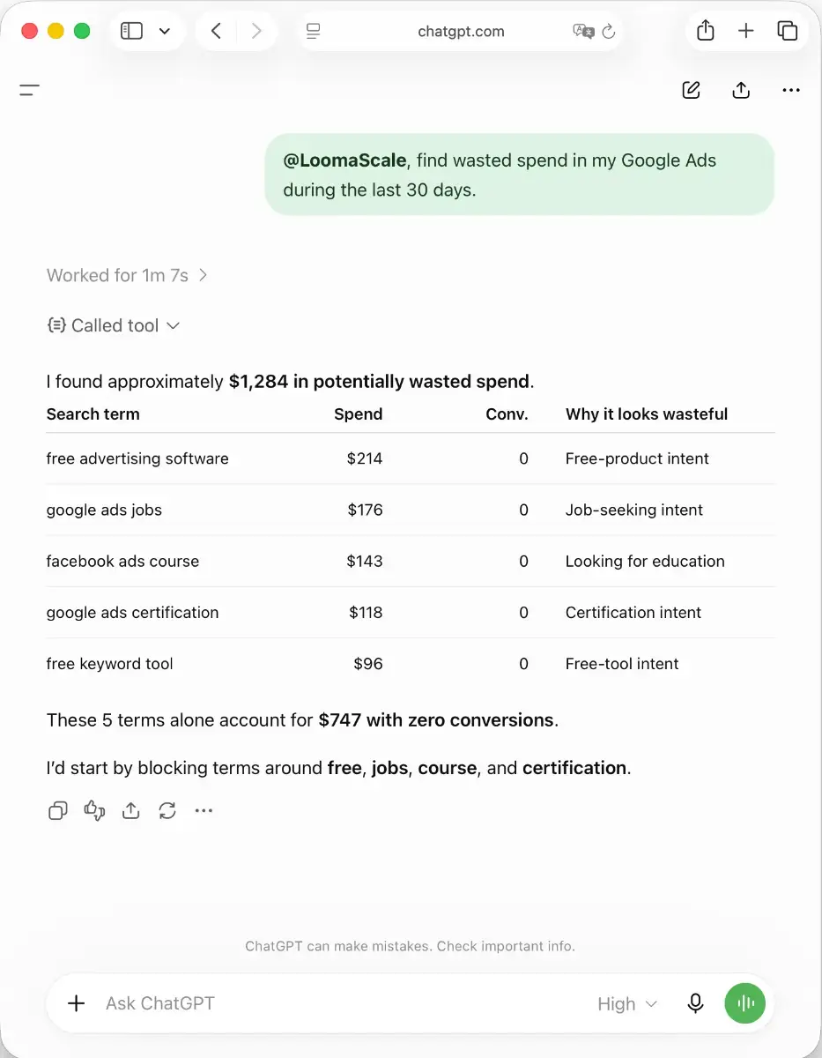This screenshot has height=1058, width=822.
Task: Expand the 'Worked for 1m 7s' summary
Action: (127, 275)
